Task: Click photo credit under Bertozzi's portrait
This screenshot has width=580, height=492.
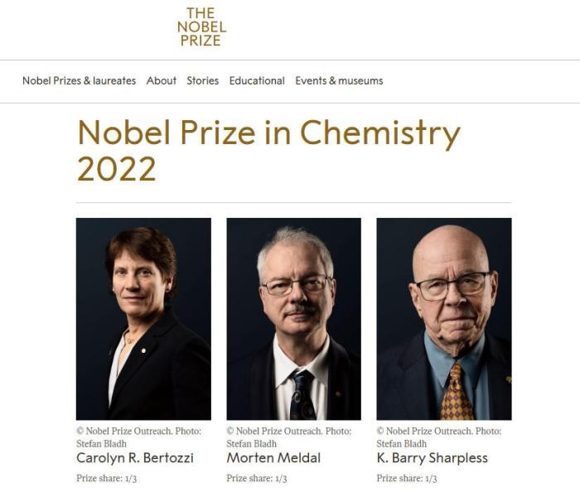Action: [139, 437]
